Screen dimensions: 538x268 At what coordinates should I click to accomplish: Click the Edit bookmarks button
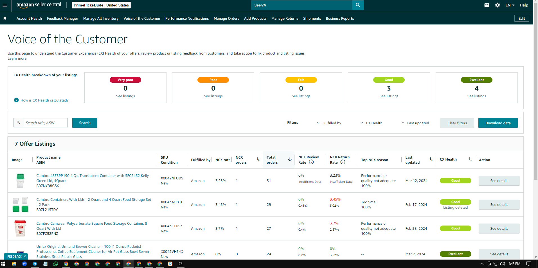pos(522,18)
